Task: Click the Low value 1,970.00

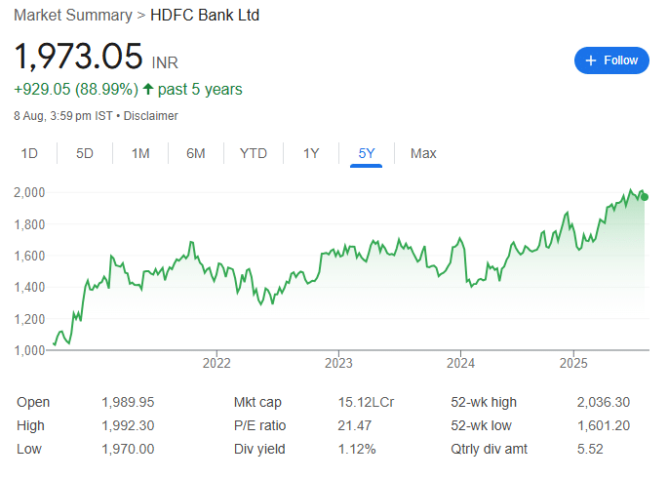Action: point(128,449)
